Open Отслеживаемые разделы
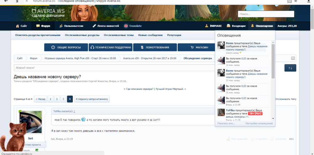The width and height of the screenshot is (314, 155). pos(82,35)
